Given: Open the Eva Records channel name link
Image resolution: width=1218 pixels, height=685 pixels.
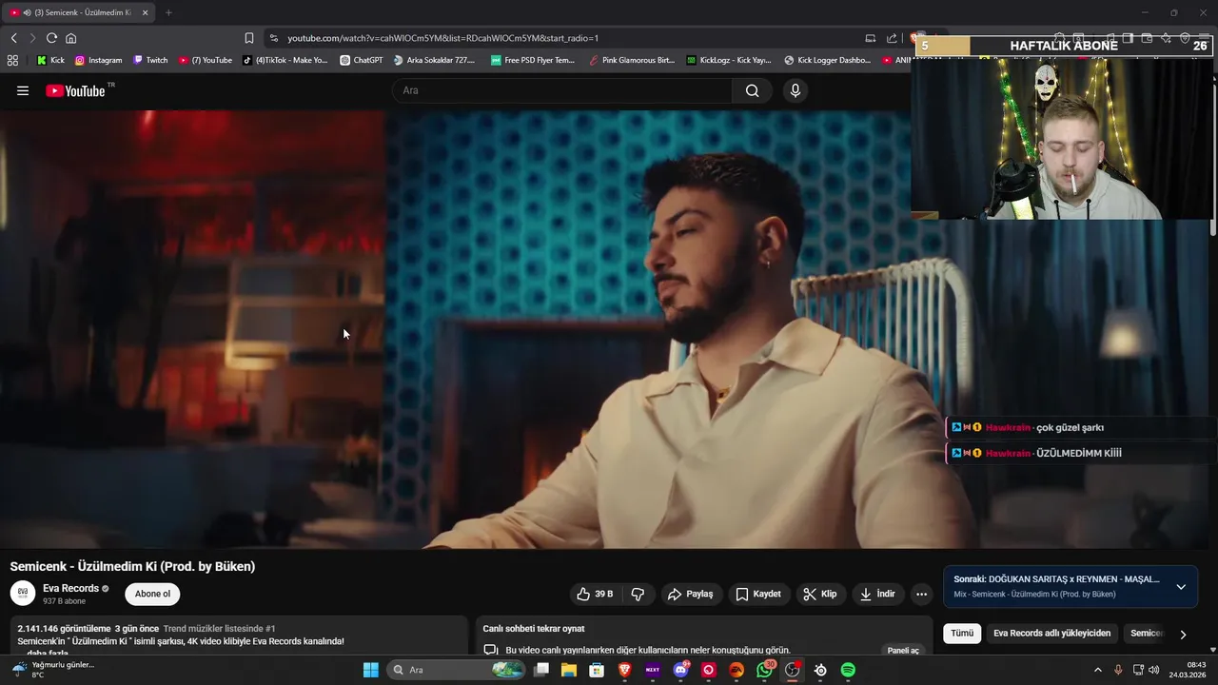Looking at the screenshot, I should pyautogui.click(x=70, y=588).
